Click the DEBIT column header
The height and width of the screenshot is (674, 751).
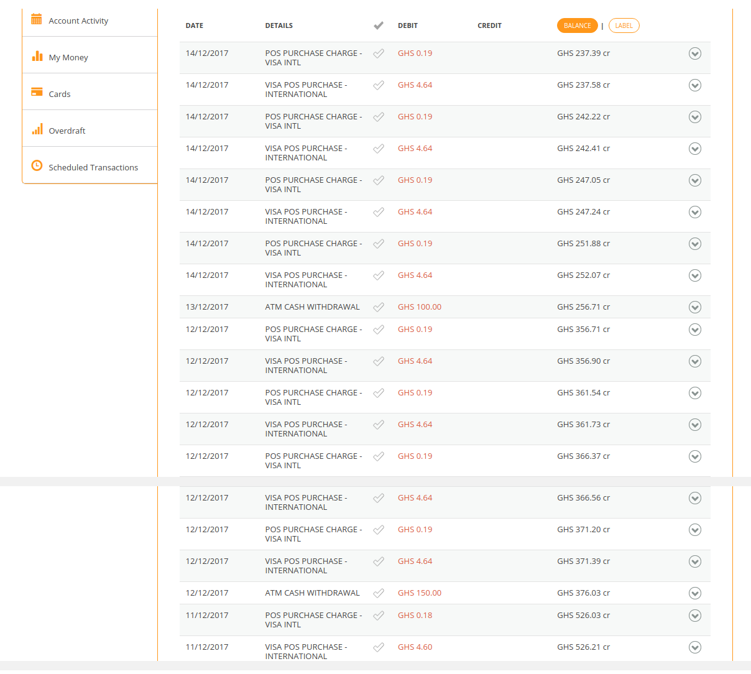click(x=408, y=25)
